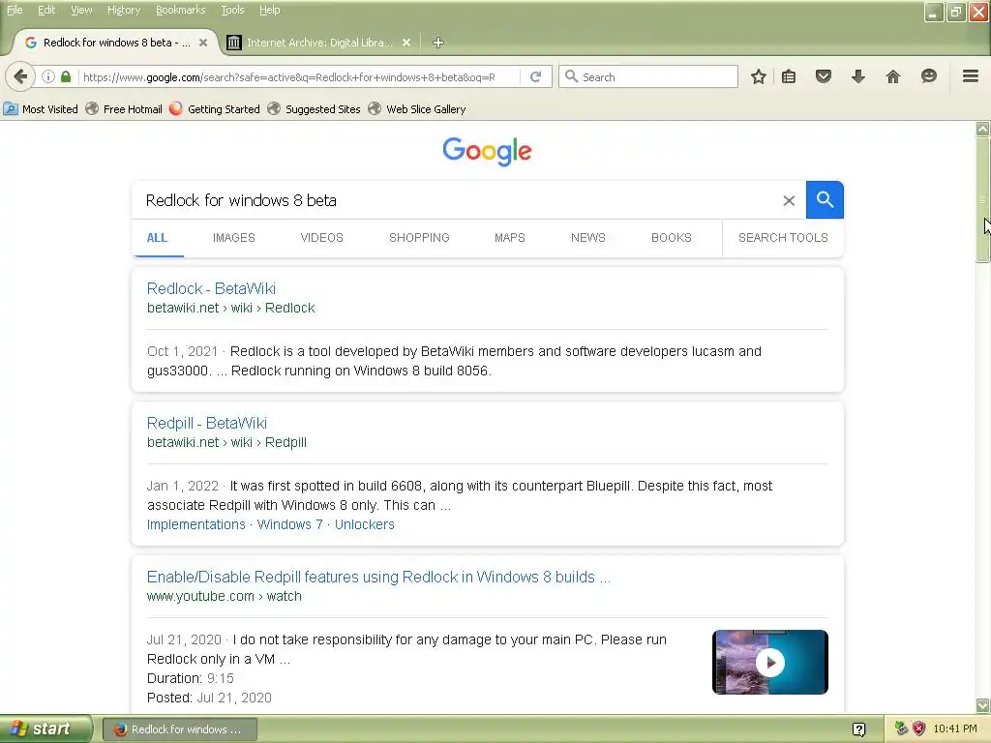
Task: Open the hamburger menu button
Action: (970, 76)
